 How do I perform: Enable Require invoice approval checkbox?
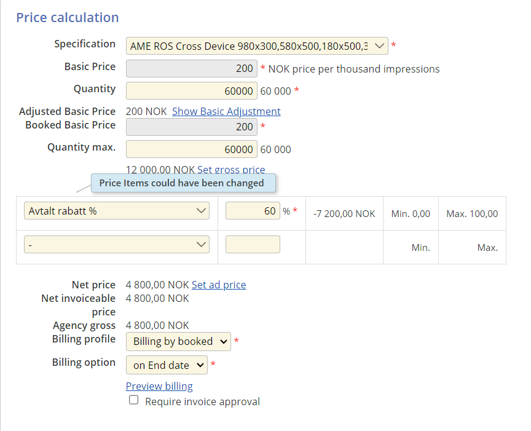pyautogui.click(x=134, y=400)
